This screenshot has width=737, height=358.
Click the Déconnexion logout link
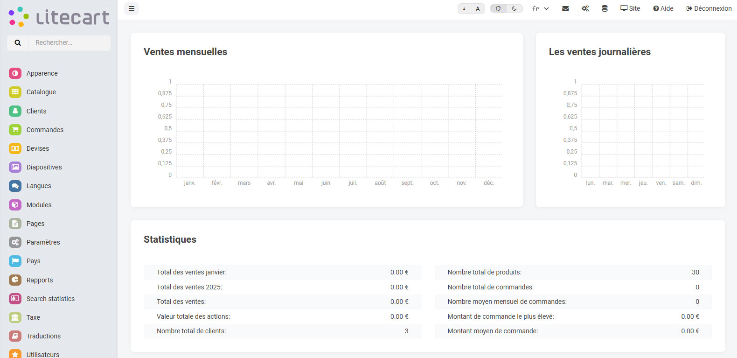pyautogui.click(x=709, y=8)
